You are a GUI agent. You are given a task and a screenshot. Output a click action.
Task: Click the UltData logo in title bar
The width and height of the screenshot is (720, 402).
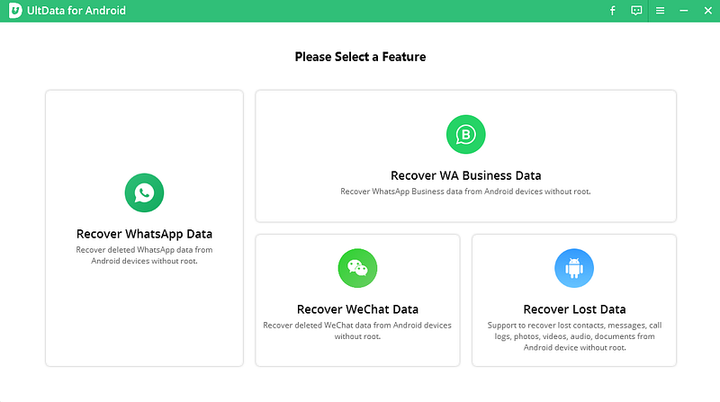[15, 11]
